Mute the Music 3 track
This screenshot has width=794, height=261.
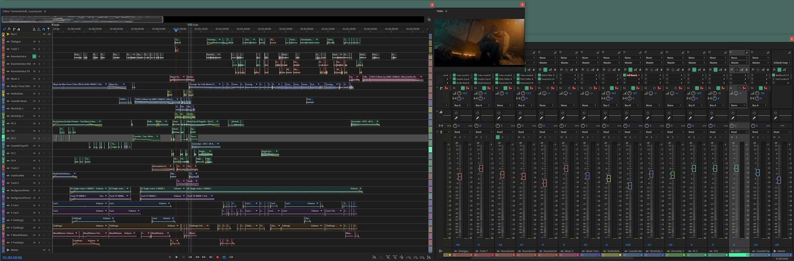point(34,79)
